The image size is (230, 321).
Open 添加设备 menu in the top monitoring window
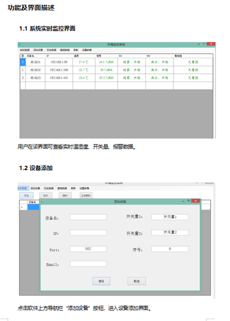coord(38,50)
